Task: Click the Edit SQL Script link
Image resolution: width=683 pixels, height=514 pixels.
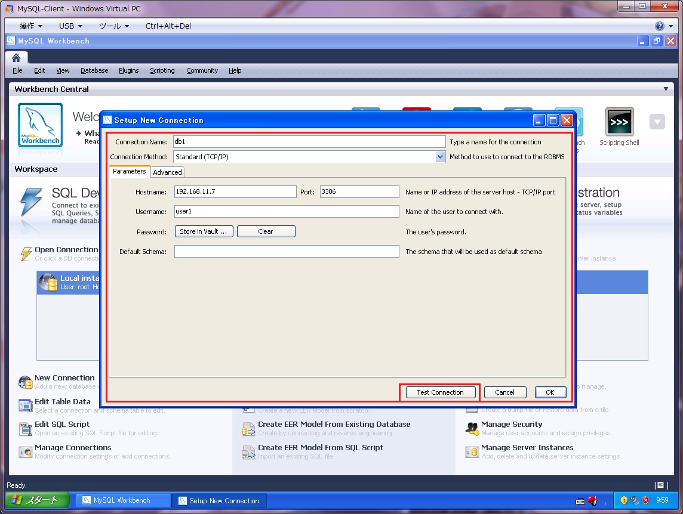Action: click(x=62, y=425)
